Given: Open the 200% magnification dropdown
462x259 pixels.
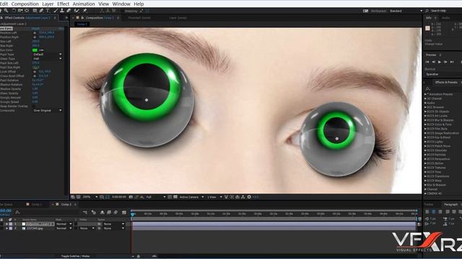Looking at the screenshot, I should pos(90,197).
